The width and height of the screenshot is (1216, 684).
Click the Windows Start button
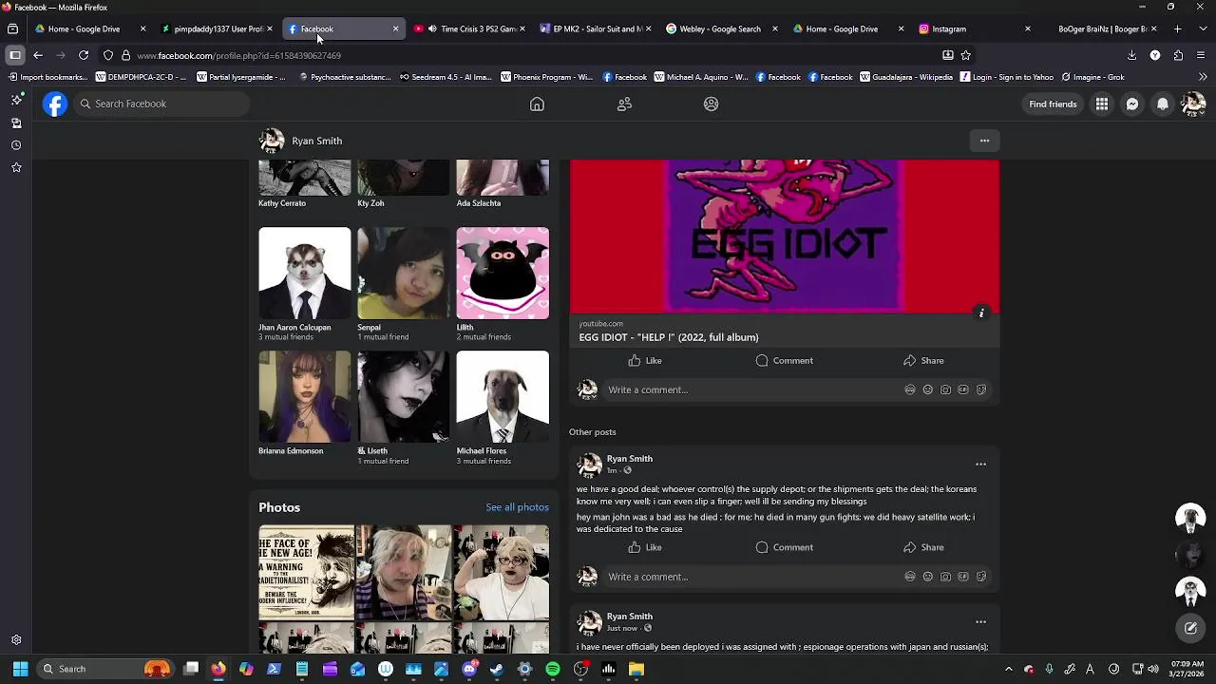(x=20, y=669)
